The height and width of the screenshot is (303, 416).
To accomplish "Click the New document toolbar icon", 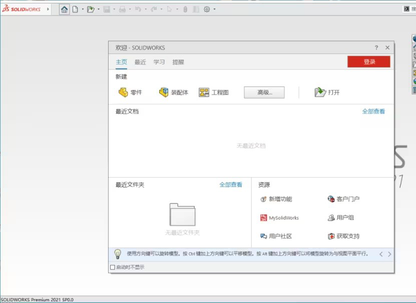I will click(x=76, y=9).
